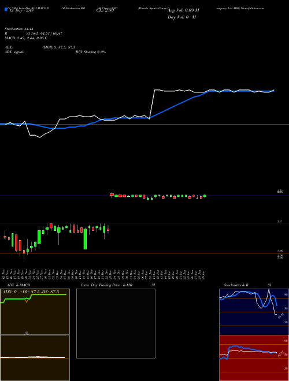The image size is (289, 381).
Task: Click the blue 12 Day SMA legend square
Action: pyautogui.click(x=6, y=10)
